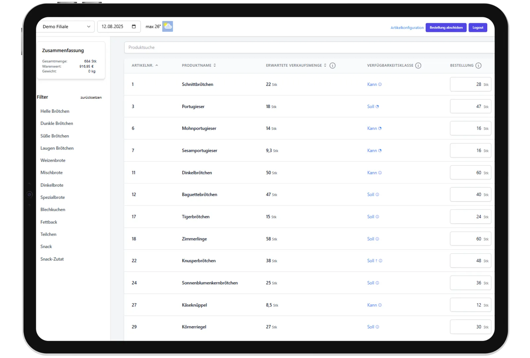
Task: Open the date field 12.08.2025
Action: click(119, 27)
